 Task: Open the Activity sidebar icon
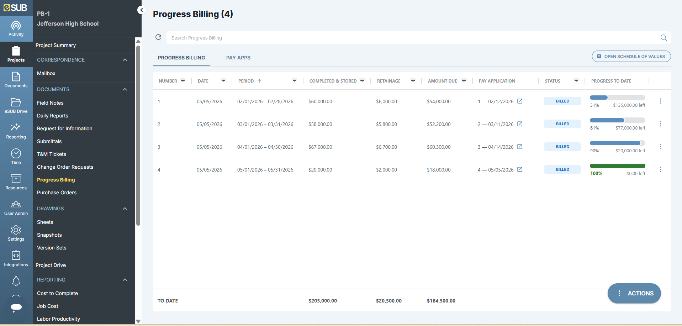pyautogui.click(x=16, y=29)
